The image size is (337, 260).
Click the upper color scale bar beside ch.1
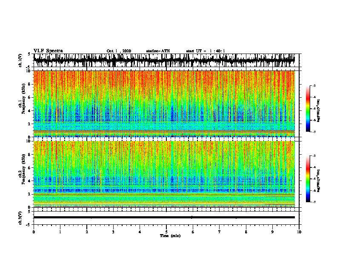[308, 109]
